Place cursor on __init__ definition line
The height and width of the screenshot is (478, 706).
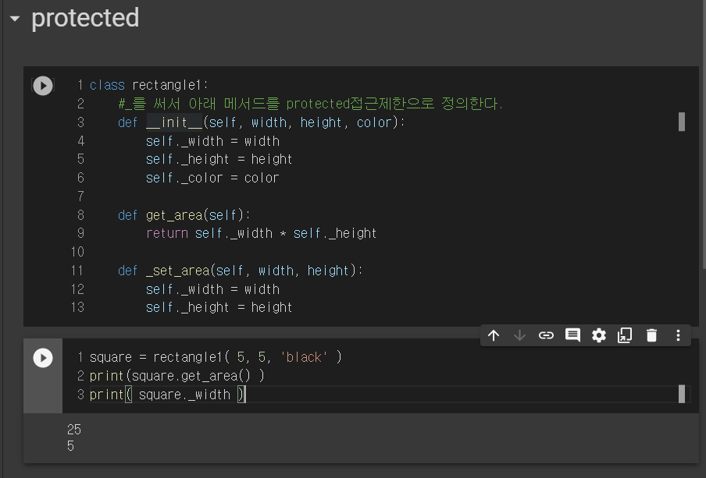pos(261,122)
